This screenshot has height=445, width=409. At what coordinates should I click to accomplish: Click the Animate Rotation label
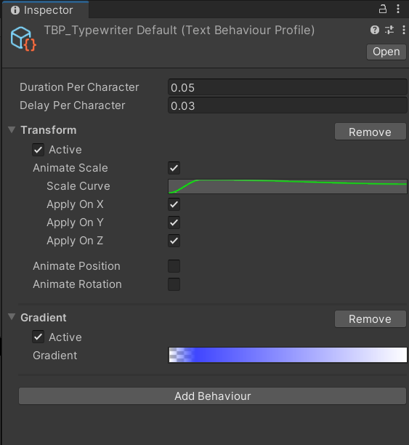[77, 284]
